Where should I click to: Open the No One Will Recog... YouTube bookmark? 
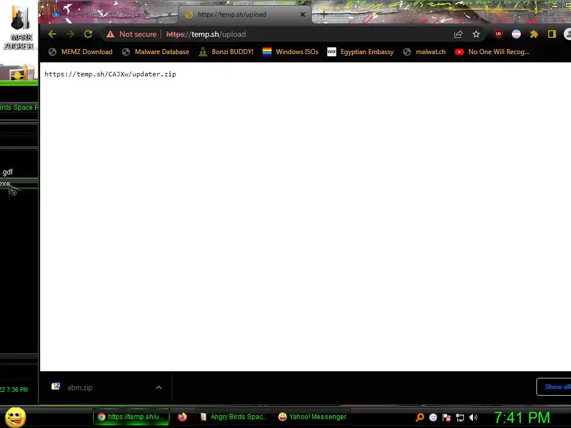click(492, 52)
